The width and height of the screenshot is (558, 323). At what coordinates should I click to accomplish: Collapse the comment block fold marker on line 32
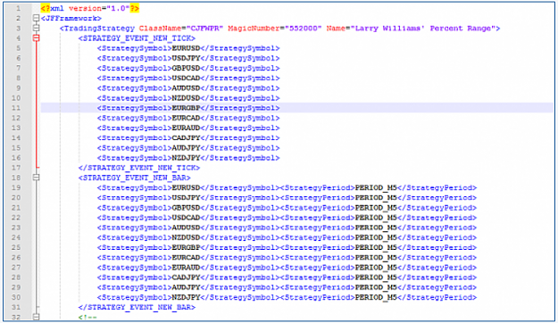pos(36,317)
